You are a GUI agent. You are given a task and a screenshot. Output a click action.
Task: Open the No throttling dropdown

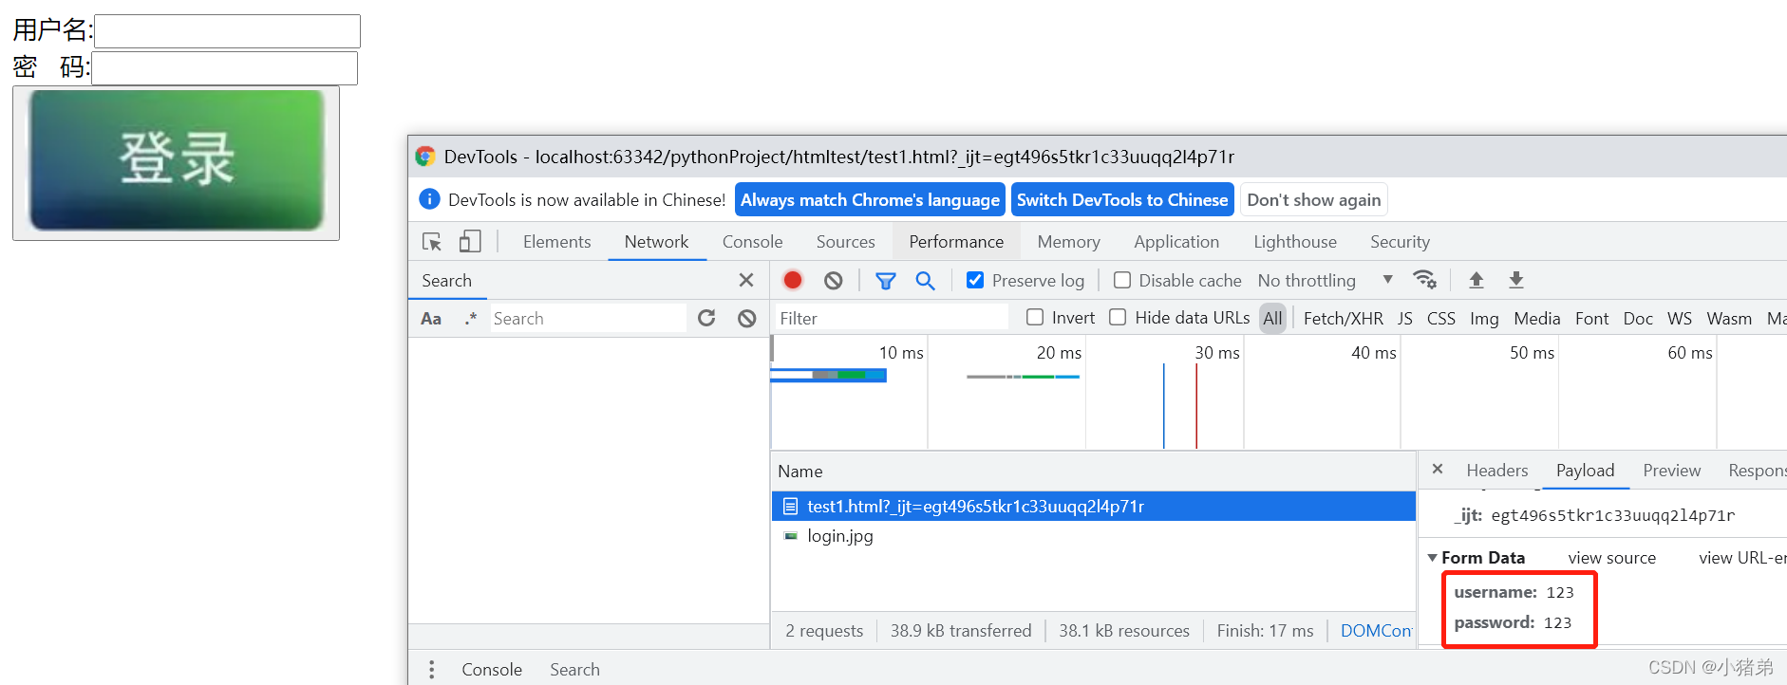tap(1325, 281)
